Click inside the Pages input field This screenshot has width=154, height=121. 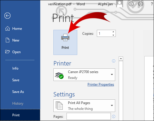pyautogui.click(x=89, y=116)
